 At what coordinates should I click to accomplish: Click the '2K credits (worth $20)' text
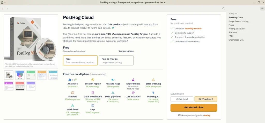(153, 101)
